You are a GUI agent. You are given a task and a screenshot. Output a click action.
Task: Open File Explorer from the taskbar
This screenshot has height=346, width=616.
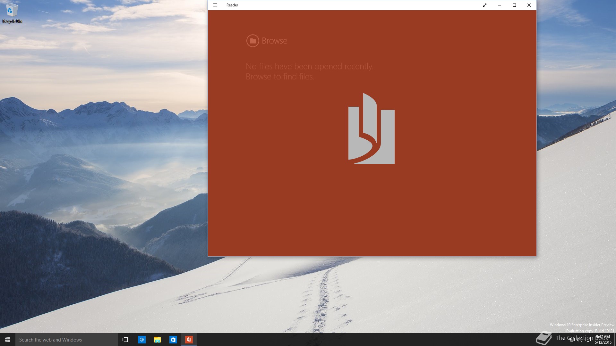[157, 340]
